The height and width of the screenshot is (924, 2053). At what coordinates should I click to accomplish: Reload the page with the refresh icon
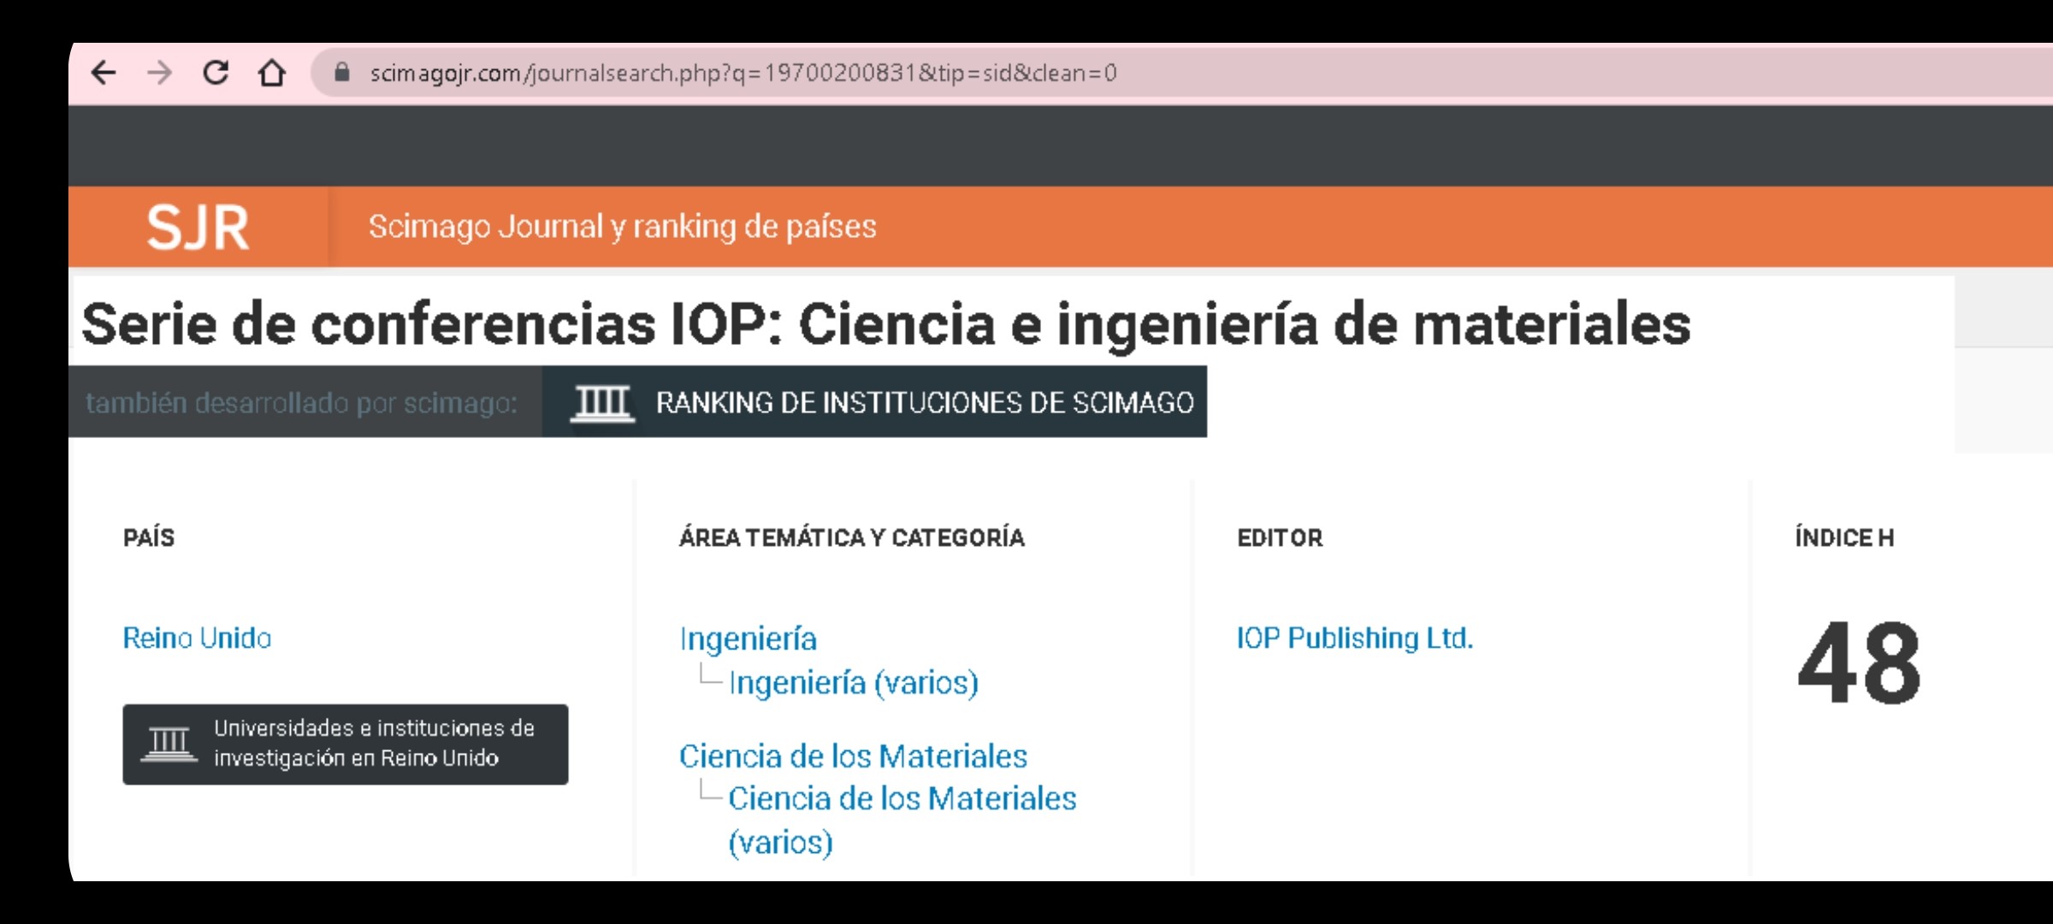click(x=216, y=73)
